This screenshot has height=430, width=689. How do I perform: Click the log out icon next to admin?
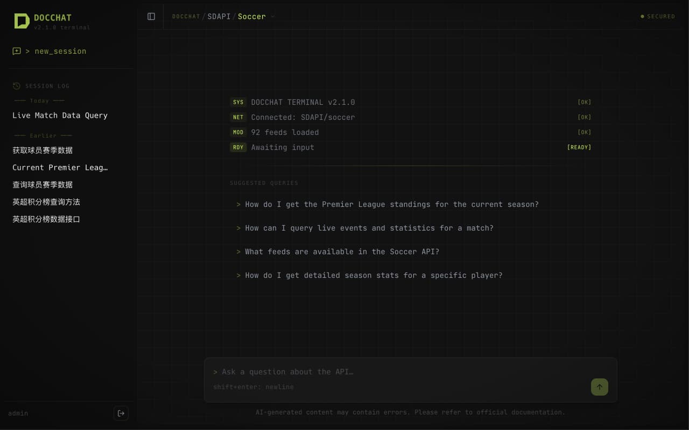click(x=121, y=413)
